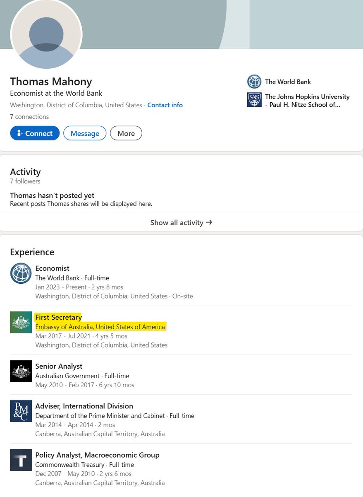Send a message via Message button
Screen dimensions: 363x497
[85, 133]
